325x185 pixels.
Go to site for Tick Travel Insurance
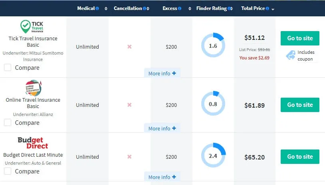point(300,38)
